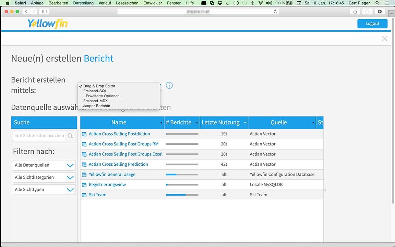Open the Ablage menu
The width and height of the screenshot is (395, 247).
(x=37, y=3)
